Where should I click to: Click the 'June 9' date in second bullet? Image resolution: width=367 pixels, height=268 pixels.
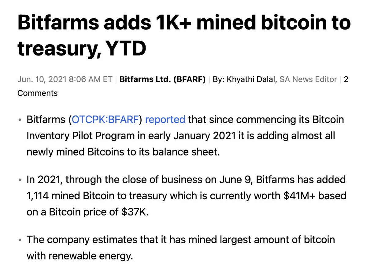pos(235,179)
